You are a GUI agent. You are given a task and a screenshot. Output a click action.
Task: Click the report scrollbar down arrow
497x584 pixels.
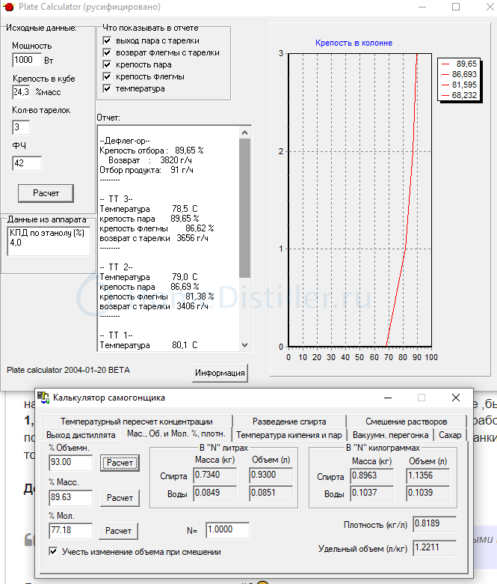tap(244, 345)
